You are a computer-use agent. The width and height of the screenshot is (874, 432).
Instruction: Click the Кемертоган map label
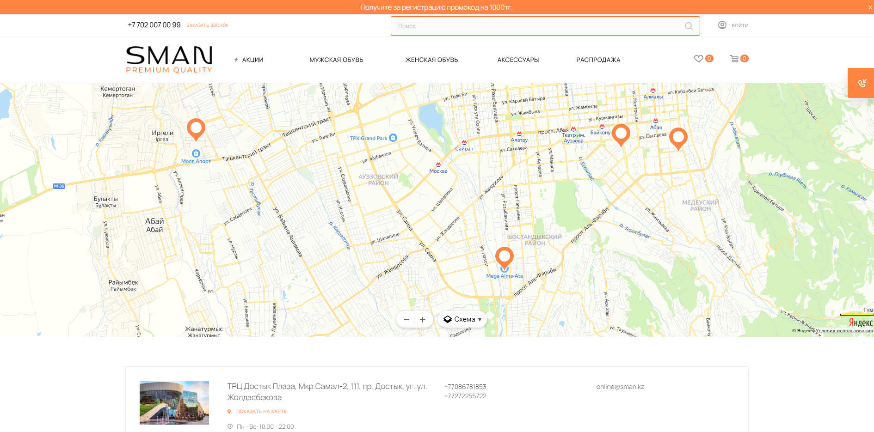pos(118,91)
